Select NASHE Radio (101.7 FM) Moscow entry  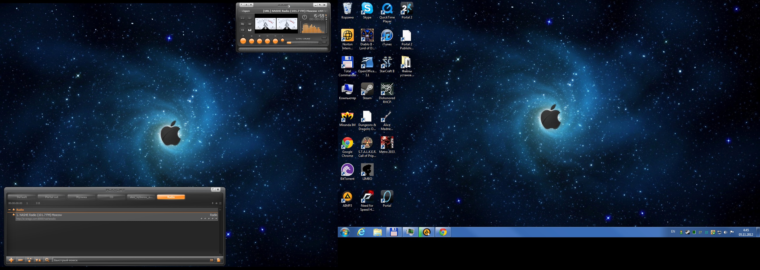point(117,217)
